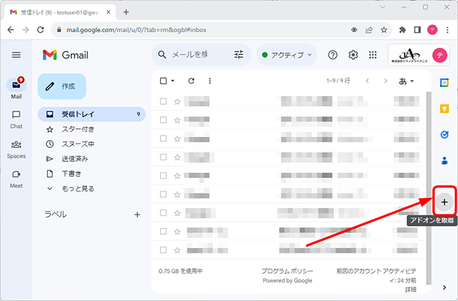Open the あ input tools dropdown

[x=407, y=81]
